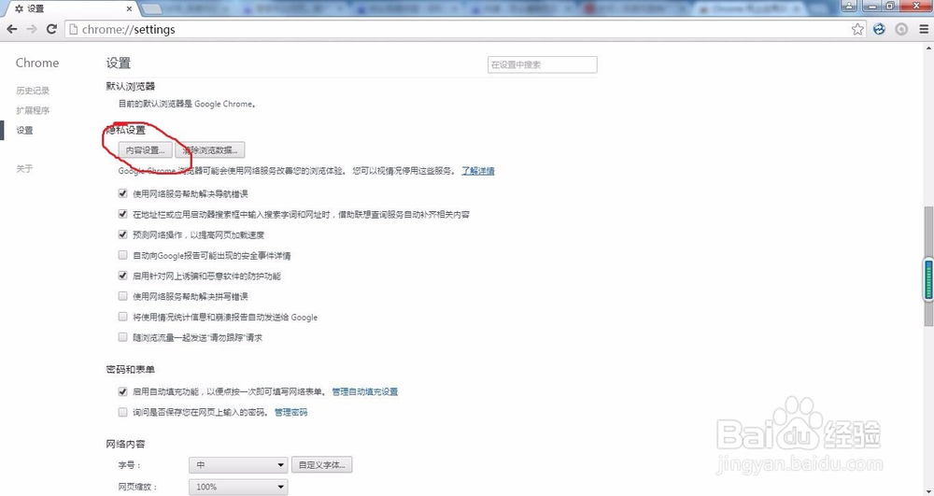The height and width of the screenshot is (496, 934).
Task: Close the 设置 tab
Action: point(129,9)
